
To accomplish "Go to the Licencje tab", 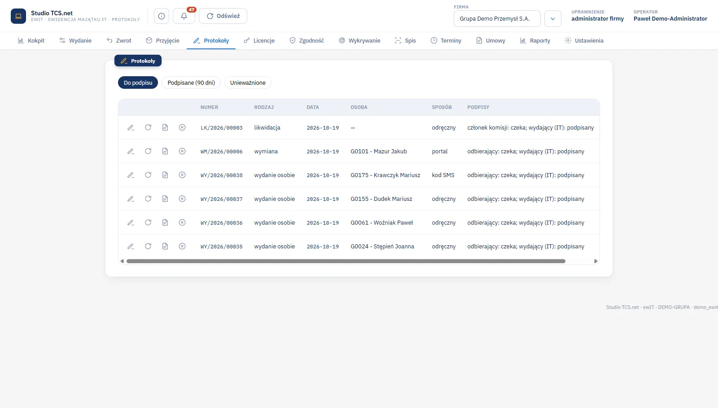I will (x=259, y=40).
